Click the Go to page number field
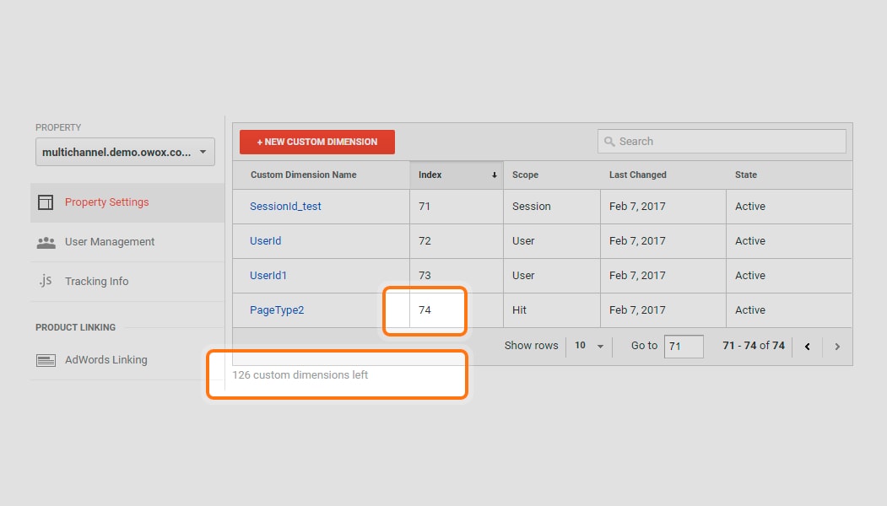 683,347
